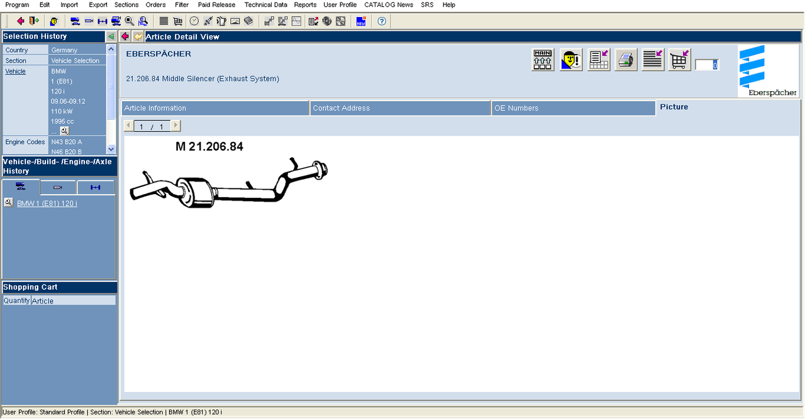Viewport: 805px width, 419px height.
Task: Switch to engine history tab
Action: coord(58,187)
